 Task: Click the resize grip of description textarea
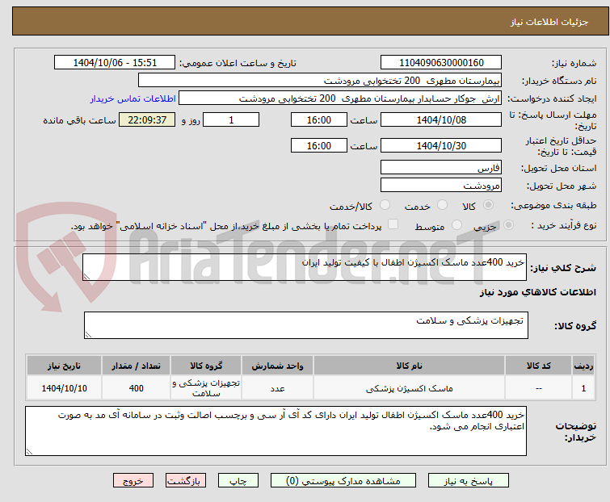(86, 277)
